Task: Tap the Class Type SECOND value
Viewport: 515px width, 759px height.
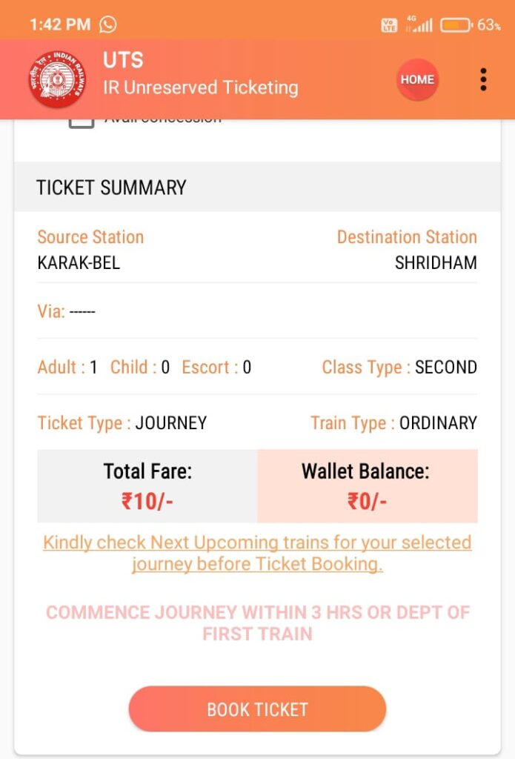Action: 445,367
